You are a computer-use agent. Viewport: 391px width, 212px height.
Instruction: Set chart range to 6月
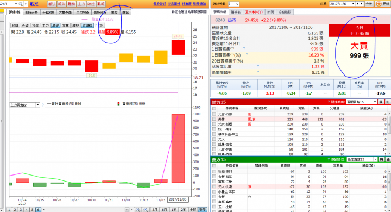(164, 210)
